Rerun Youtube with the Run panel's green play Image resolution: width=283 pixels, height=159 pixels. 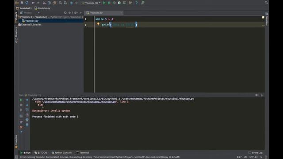(x=21, y=100)
